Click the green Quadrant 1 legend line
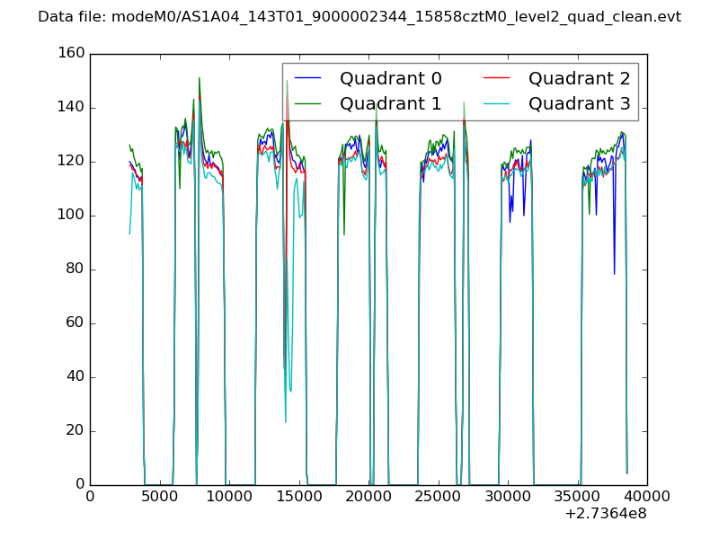The width and height of the screenshot is (719, 539). point(310,103)
